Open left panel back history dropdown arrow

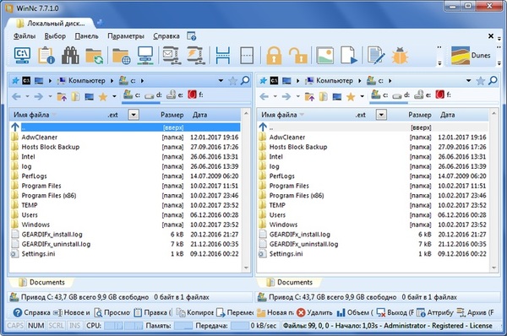[27, 96]
